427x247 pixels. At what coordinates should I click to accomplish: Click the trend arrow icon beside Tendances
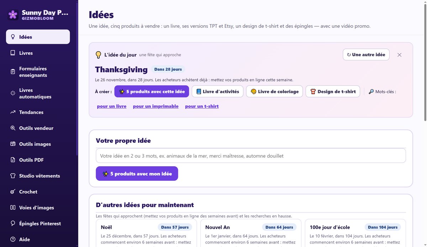pos(13,112)
